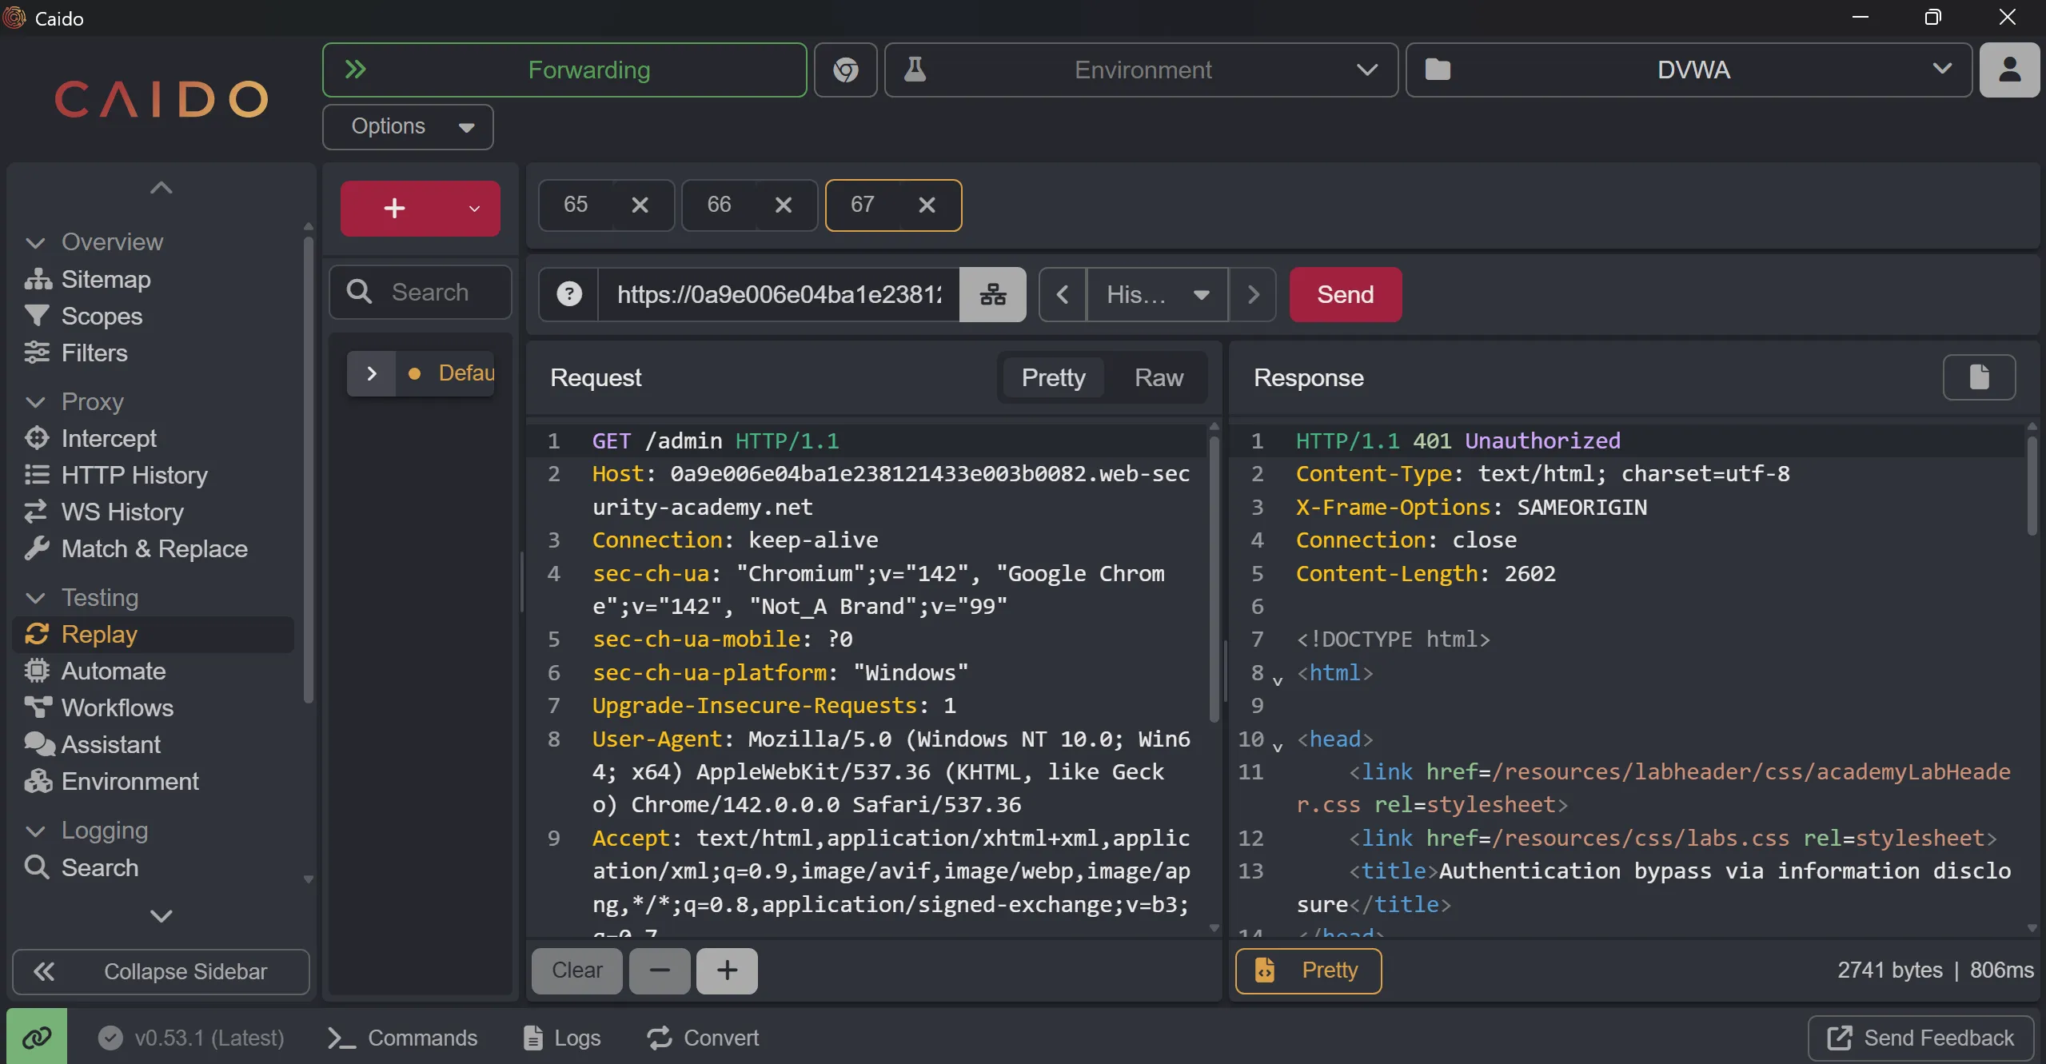
Task: Toggle the Forwarding intercept button
Action: tap(564, 70)
